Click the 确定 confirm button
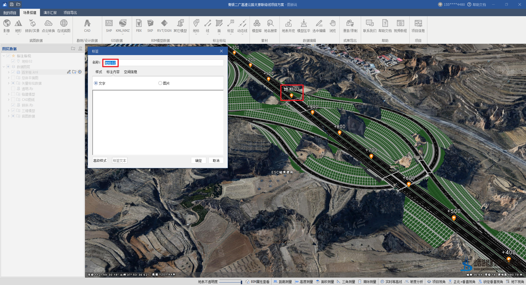Screen dimensions: 526x285 [198, 161]
